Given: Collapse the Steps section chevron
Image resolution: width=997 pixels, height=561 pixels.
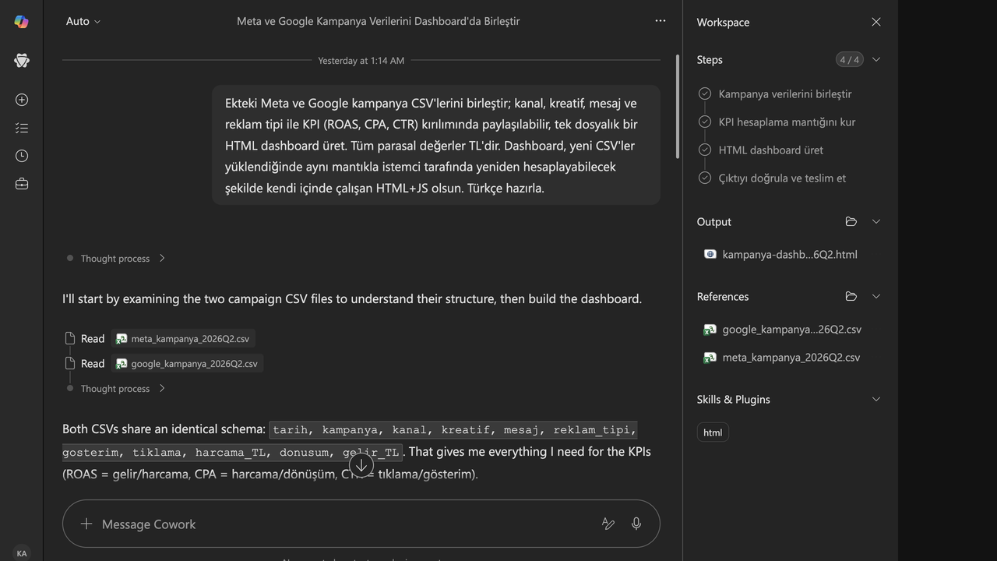Looking at the screenshot, I should pos(876,59).
